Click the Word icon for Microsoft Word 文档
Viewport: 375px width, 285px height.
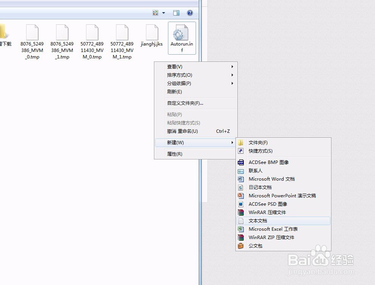pos(241,179)
